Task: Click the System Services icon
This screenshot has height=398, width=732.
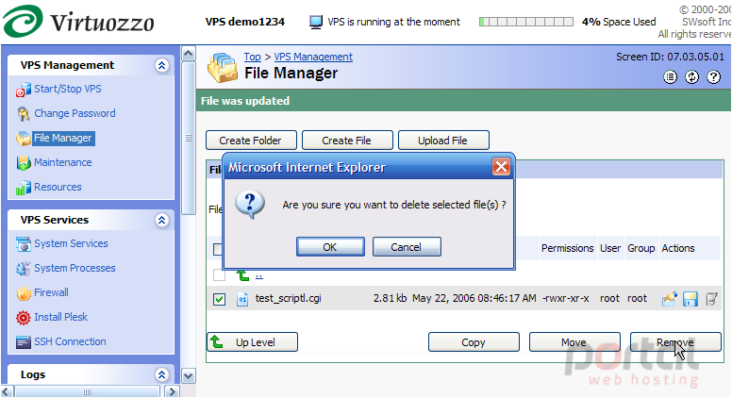Action: (x=24, y=243)
